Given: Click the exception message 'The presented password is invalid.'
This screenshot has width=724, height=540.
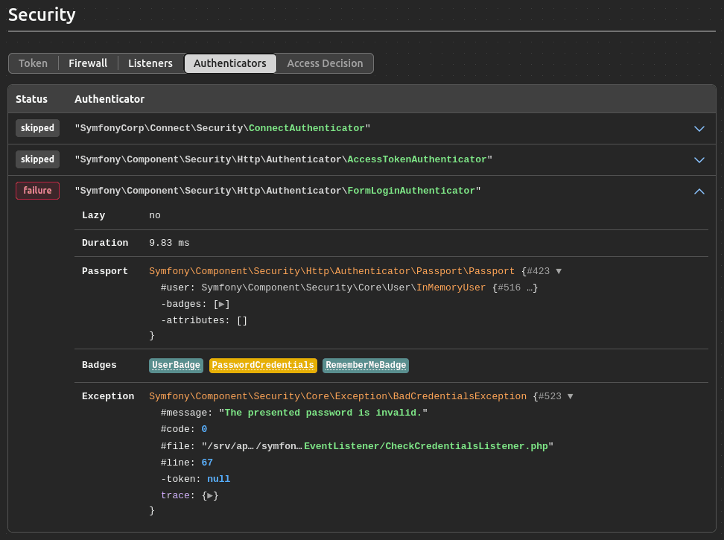Looking at the screenshot, I should pyautogui.click(x=323, y=413).
